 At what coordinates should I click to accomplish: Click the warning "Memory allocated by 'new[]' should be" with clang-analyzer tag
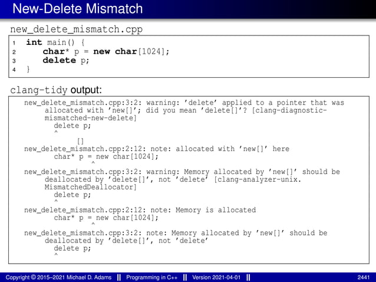point(182,172)
